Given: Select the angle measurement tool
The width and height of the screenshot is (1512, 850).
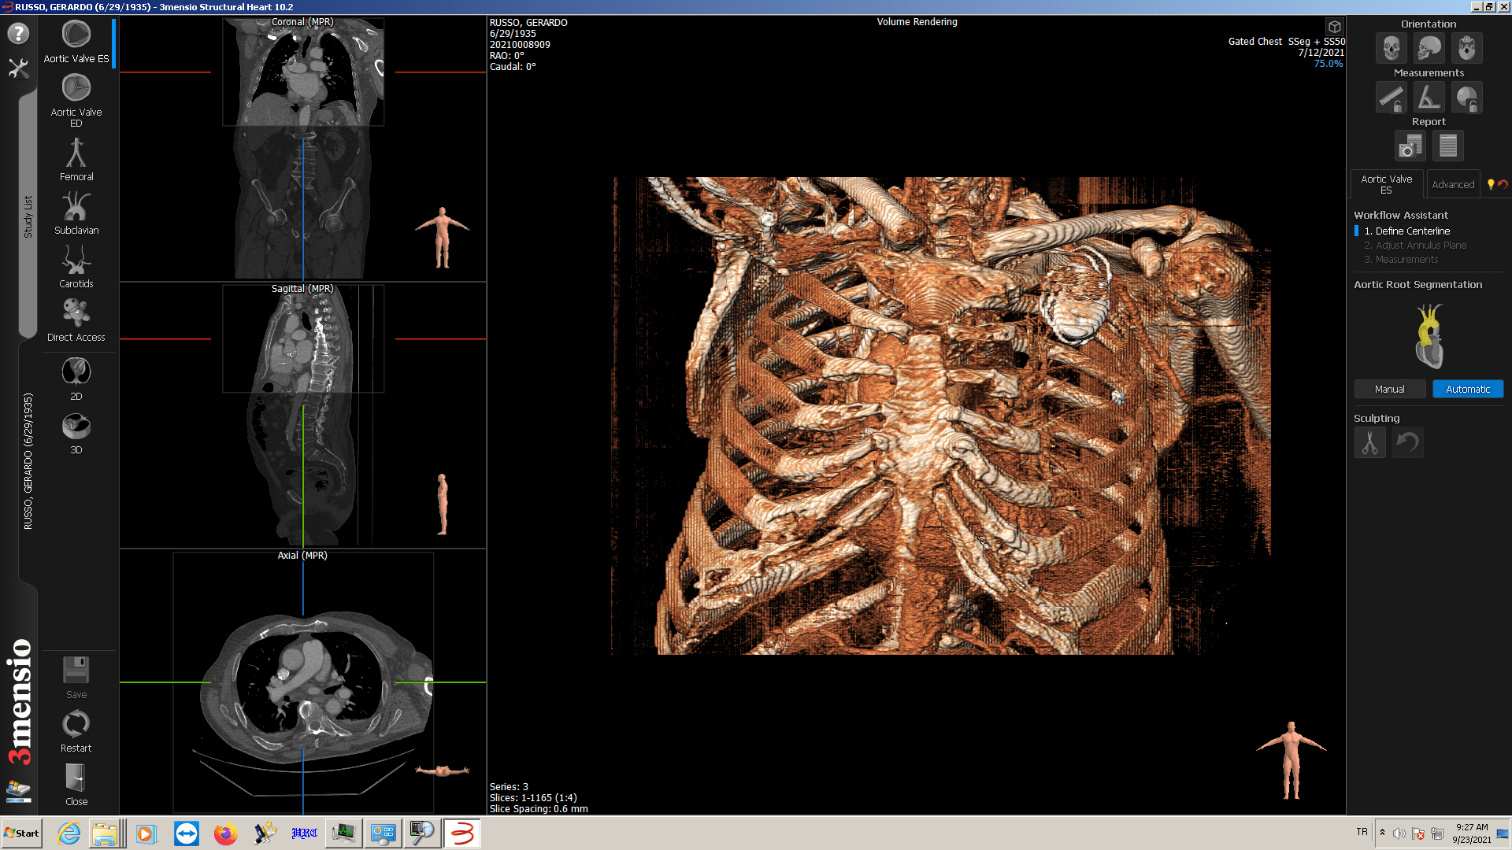Looking at the screenshot, I should pos(1429,98).
